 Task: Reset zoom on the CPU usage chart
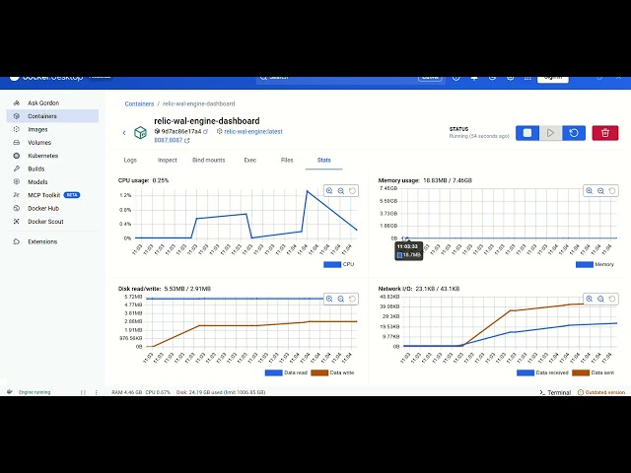point(352,190)
